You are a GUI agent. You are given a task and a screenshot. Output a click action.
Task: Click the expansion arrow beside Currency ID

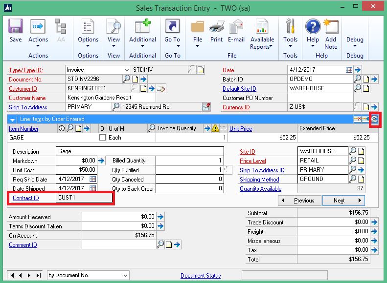[x=374, y=107]
